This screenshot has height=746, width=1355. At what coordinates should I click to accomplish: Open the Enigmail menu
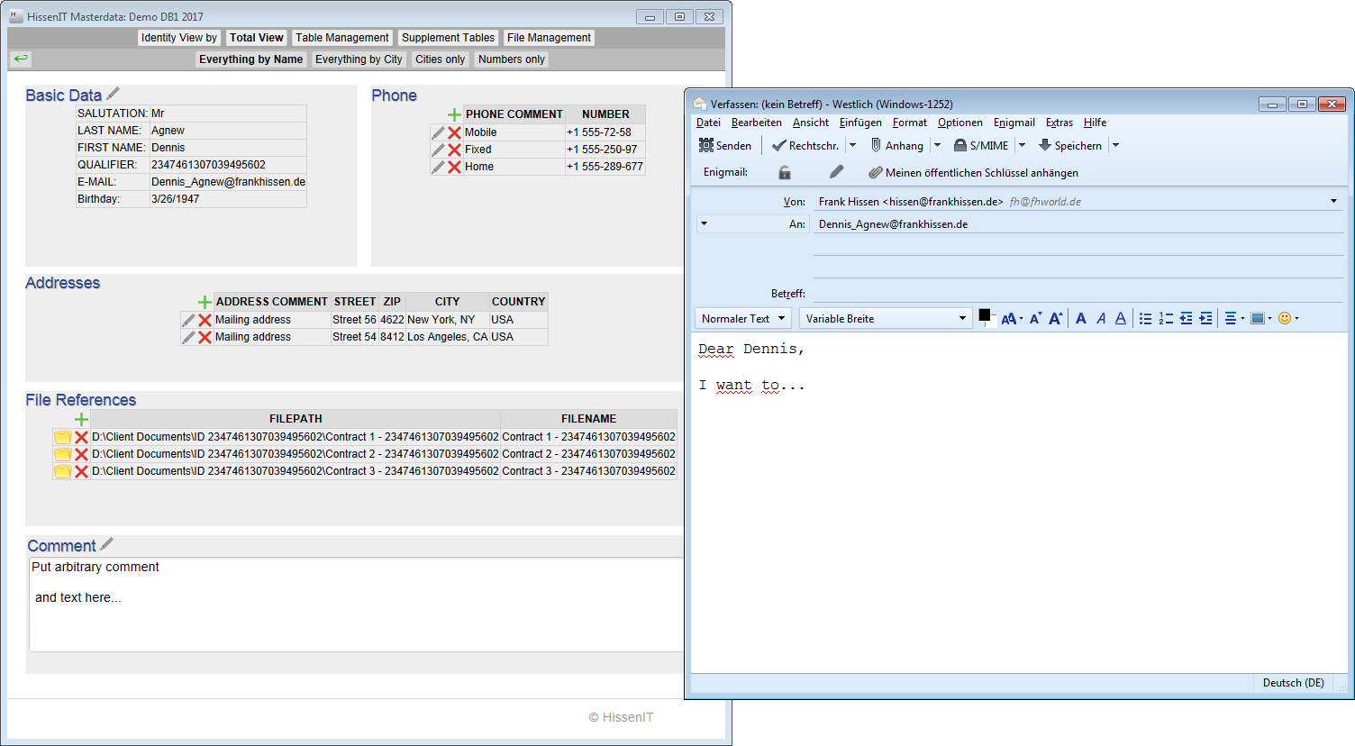(1014, 123)
